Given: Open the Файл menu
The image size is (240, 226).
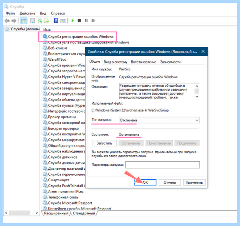Looking at the screenshot, I should 10,13.
